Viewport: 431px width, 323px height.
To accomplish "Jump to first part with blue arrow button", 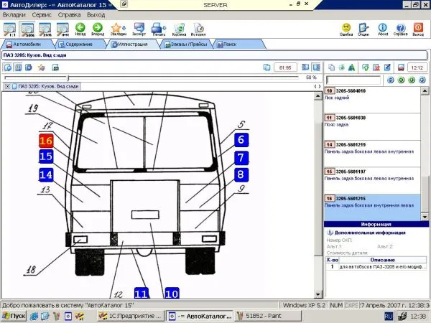I will click(390, 80).
